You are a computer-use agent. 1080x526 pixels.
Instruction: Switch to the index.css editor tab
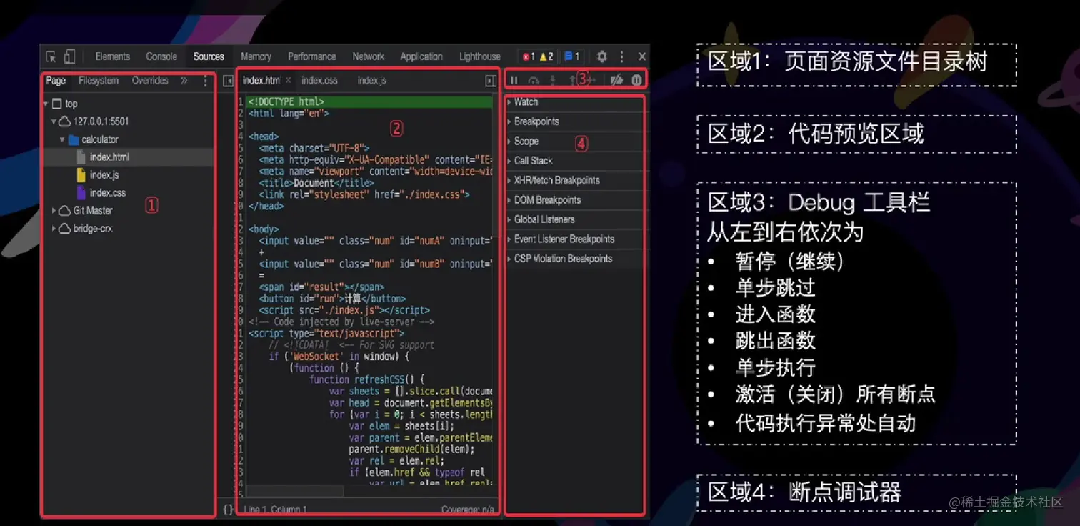(319, 81)
